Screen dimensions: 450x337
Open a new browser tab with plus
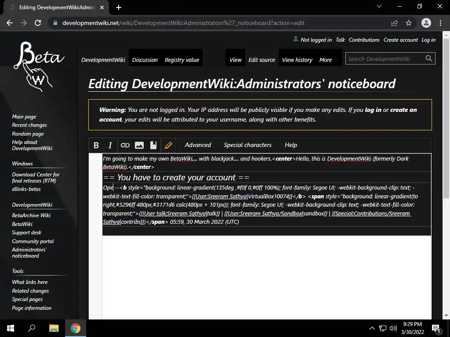tap(119, 7)
